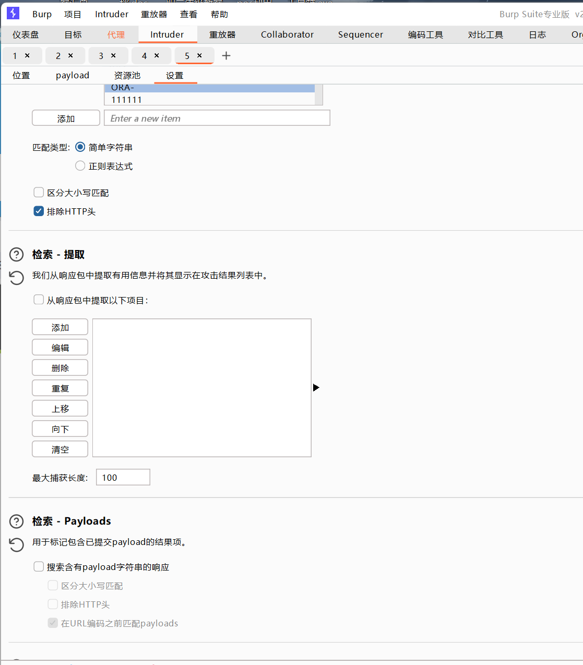583x665 pixels.
Task: Click the Burp Suite lightning logo icon
Action: tap(13, 13)
